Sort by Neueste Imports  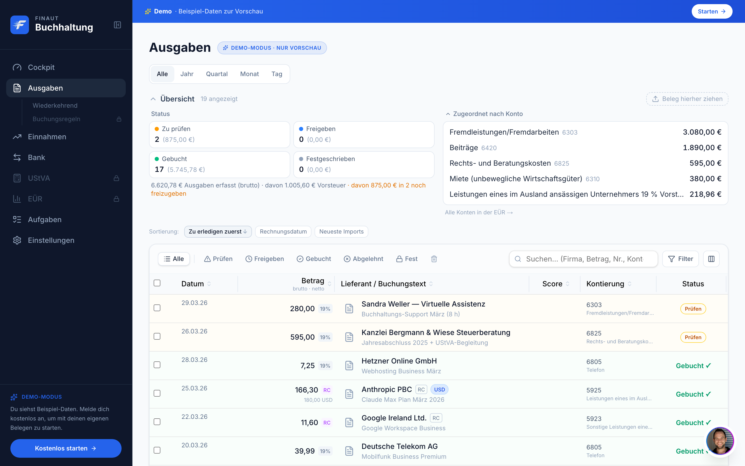pos(341,231)
